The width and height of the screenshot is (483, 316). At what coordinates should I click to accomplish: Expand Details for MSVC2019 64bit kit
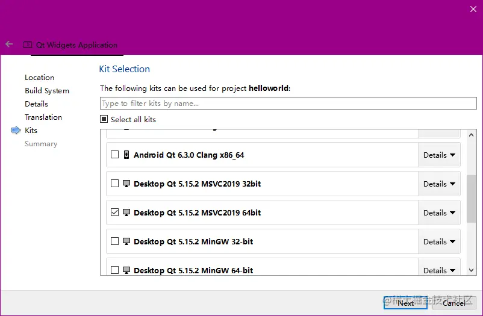tap(439, 213)
